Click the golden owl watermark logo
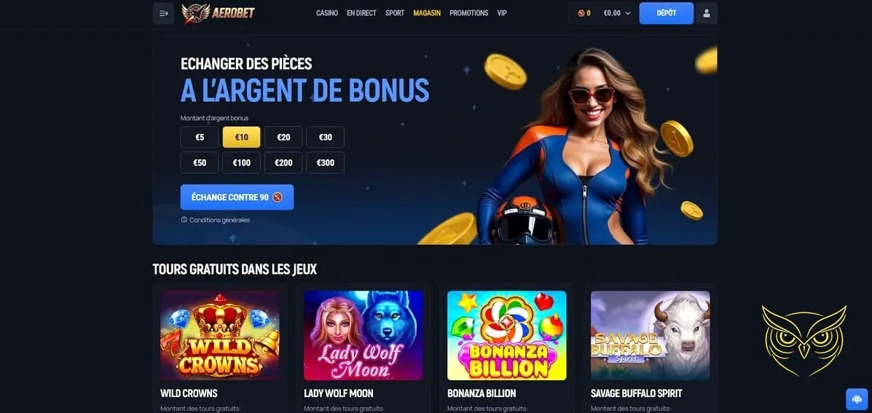872x413 pixels. 804,339
